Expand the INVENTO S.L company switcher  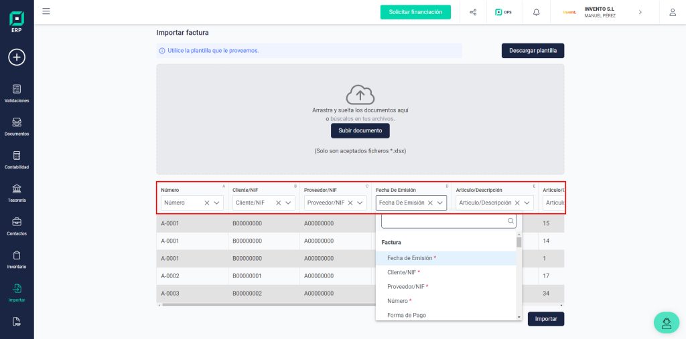click(640, 12)
